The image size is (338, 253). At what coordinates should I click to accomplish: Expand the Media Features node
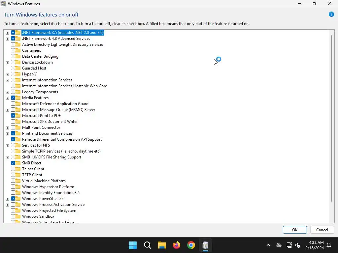point(7,98)
